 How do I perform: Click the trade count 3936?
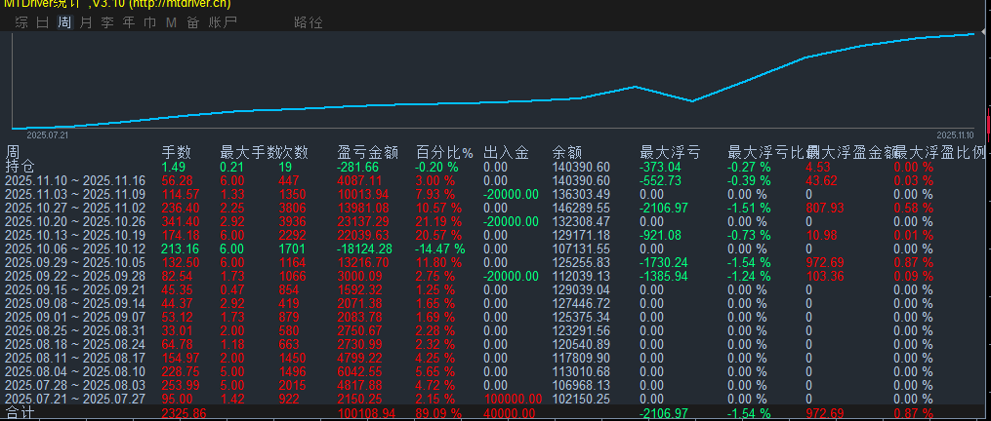tap(292, 221)
